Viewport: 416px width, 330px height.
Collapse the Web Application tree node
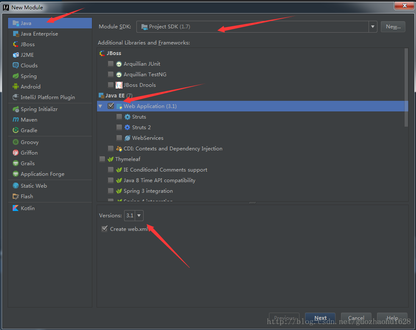coord(100,106)
